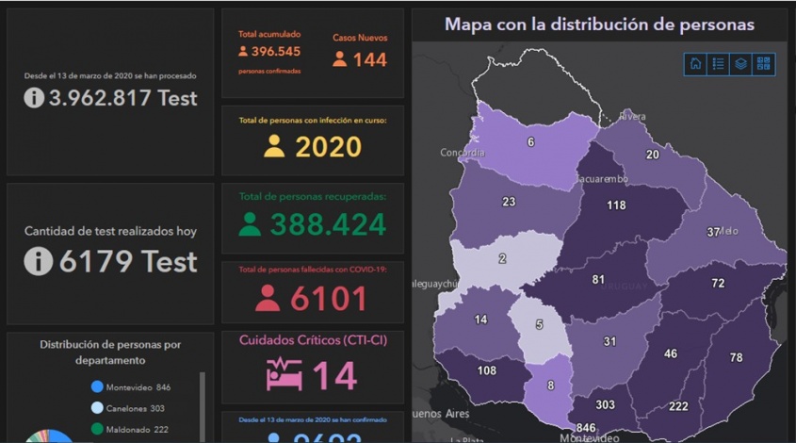Screen dimensions: 796x443
Task: Select the map region labeled 303
Action: click(x=605, y=405)
